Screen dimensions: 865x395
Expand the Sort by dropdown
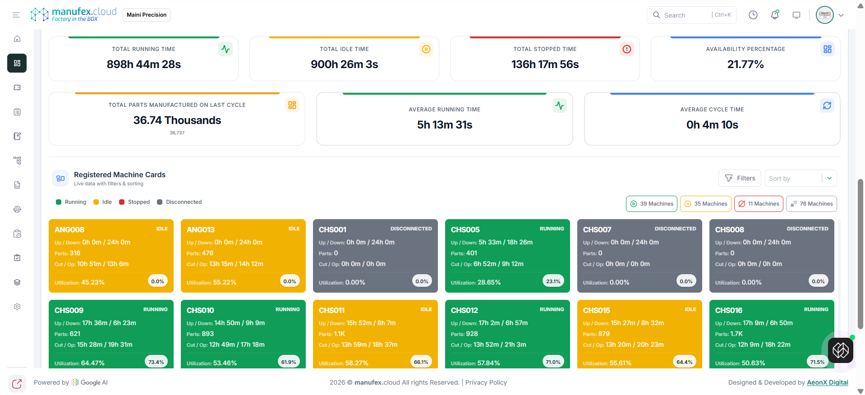[801, 178]
